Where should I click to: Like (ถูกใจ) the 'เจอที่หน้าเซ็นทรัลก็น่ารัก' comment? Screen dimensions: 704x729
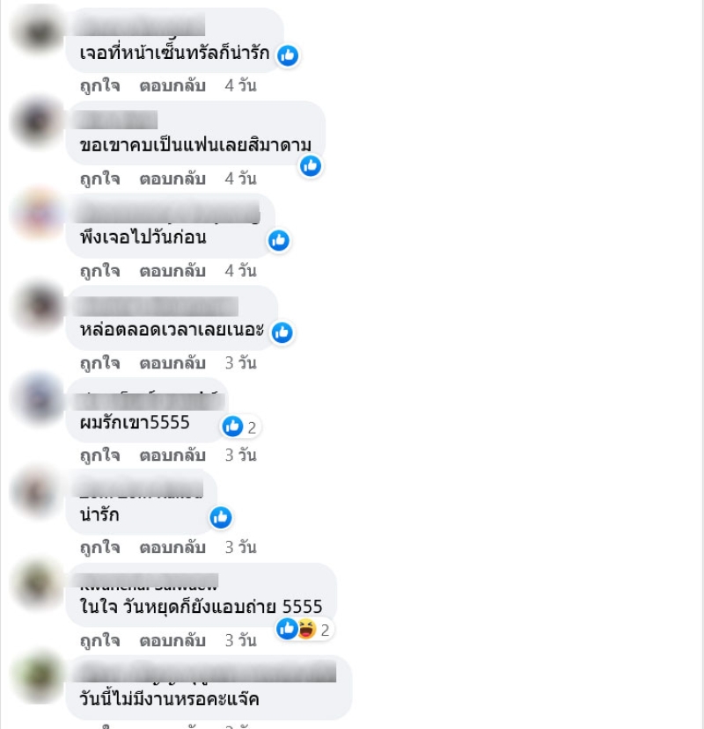pos(100,85)
